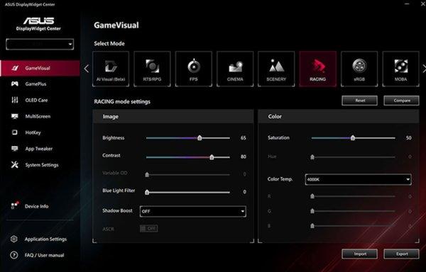
Task: Click the OLED Care sliders icon
Action: pos(15,101)
